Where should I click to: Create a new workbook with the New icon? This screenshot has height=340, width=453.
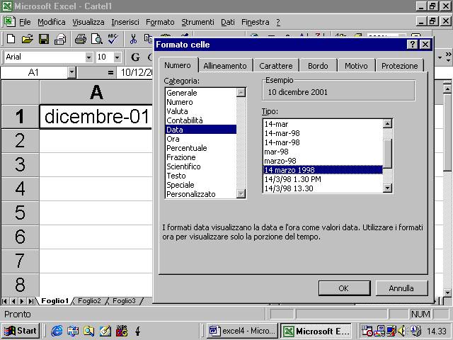(x=11, y=39)
